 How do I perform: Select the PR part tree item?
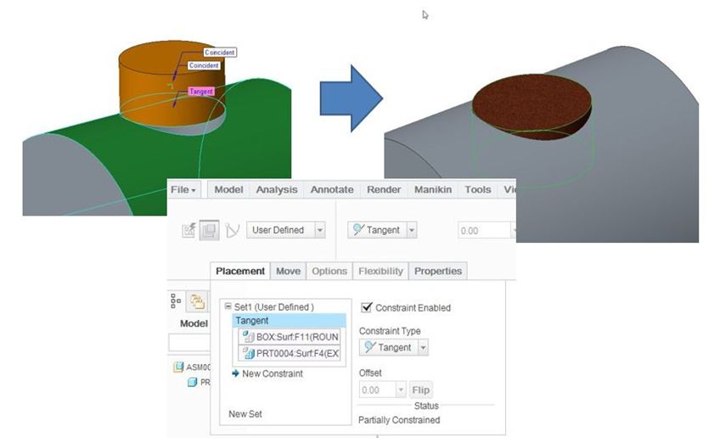point(205,383)
